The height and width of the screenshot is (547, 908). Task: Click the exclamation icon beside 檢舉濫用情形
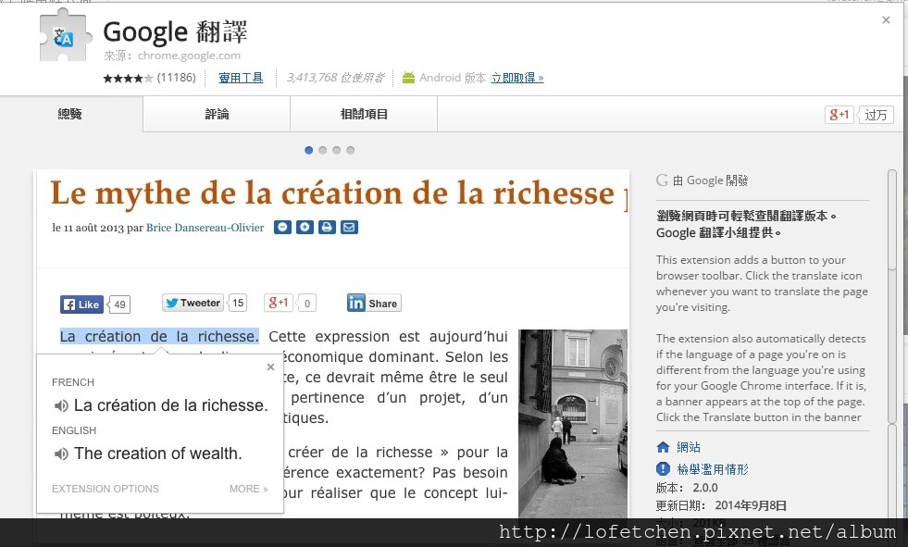663,469
